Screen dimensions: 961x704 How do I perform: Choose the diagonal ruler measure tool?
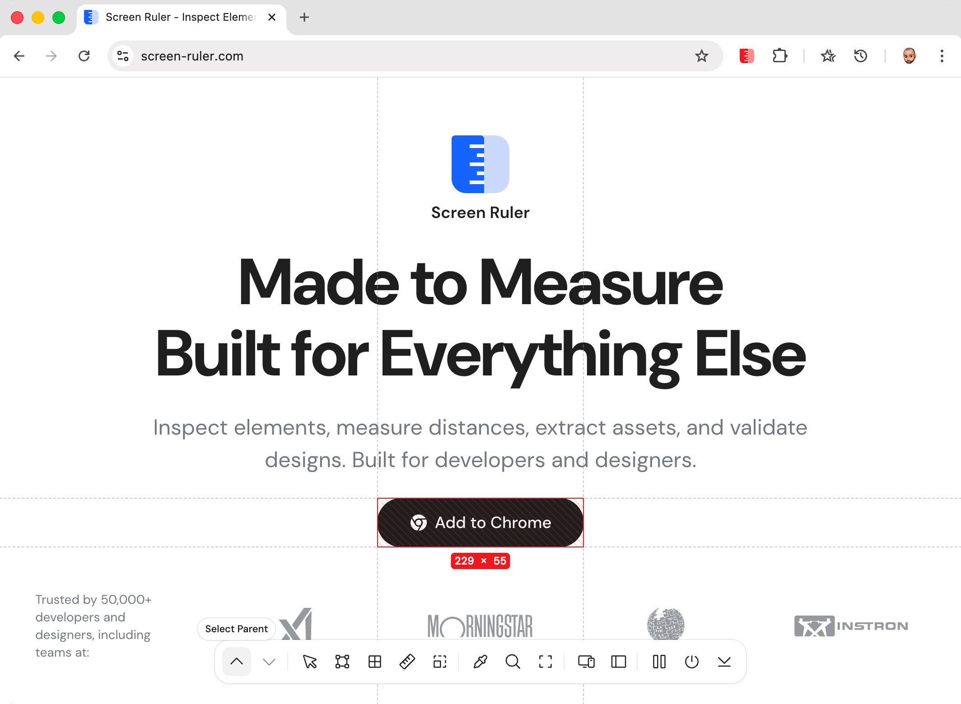pos(407,662)
